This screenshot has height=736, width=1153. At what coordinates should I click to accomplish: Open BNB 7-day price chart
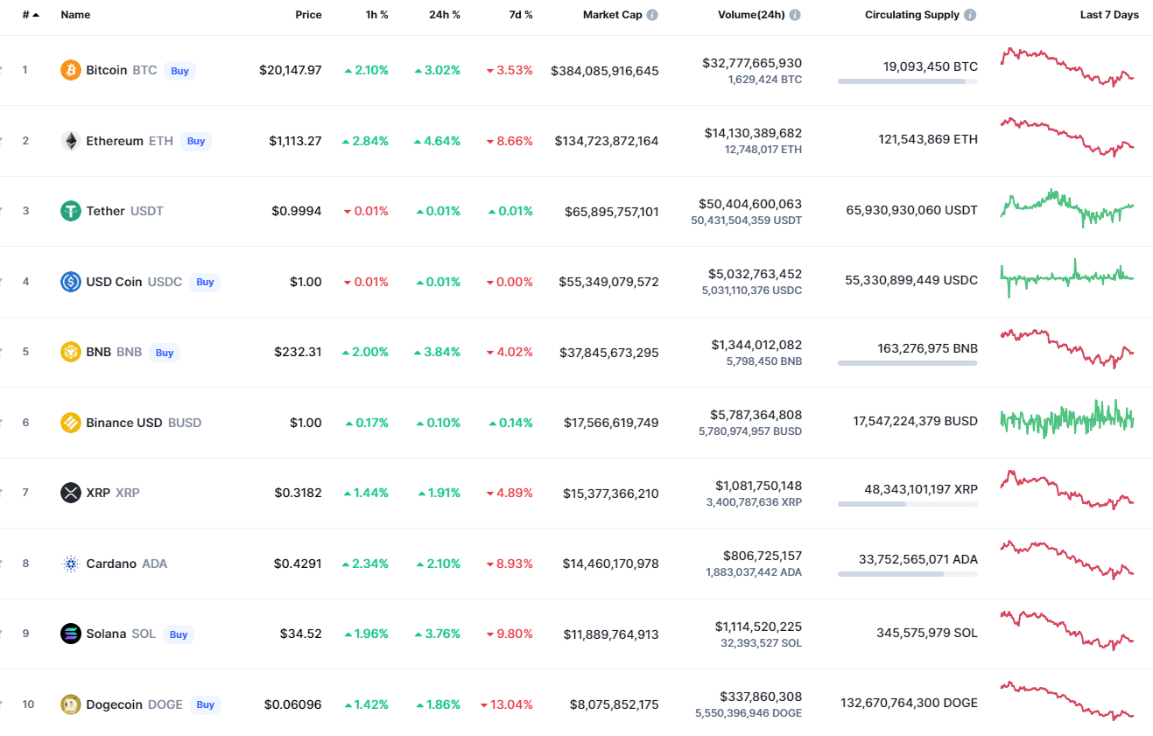pyautogui.click(x=1067, y=348)
